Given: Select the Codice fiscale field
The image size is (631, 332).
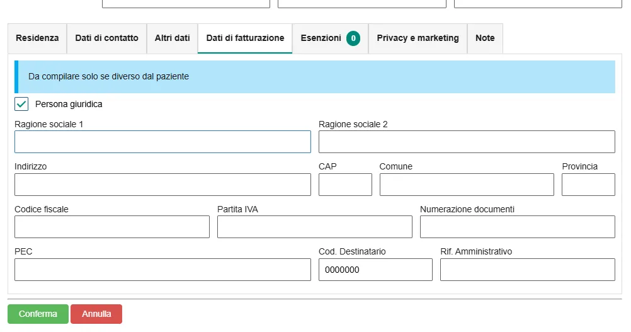Looking at the screenshot, I should (112, 227).
